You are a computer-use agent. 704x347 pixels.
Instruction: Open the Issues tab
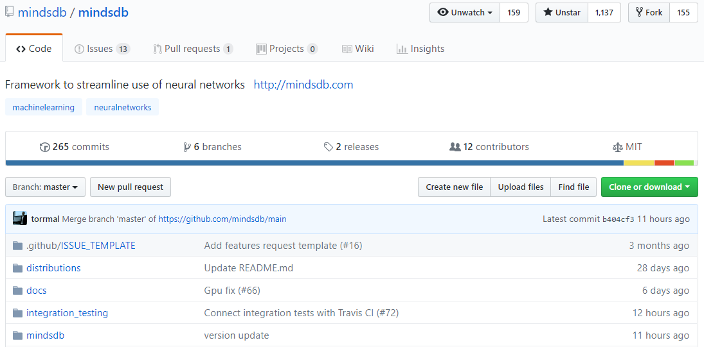102,48
